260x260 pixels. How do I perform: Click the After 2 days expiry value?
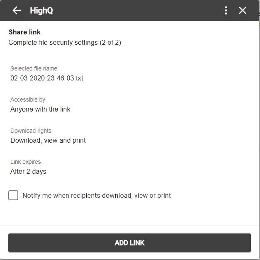tap(28, 171)
